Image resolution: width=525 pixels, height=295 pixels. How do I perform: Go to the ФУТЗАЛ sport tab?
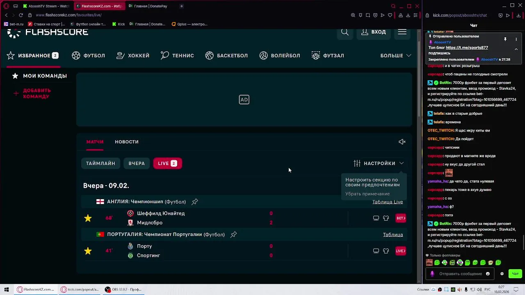[x=328, y=55]
